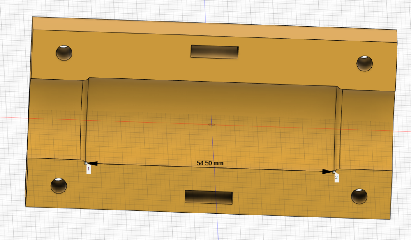411x240 pixels.
Task: Select the top-left screw hole
Action: click(x=64, y=53)
